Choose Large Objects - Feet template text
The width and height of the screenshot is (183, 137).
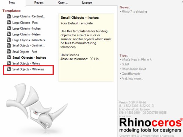[25, 23]
